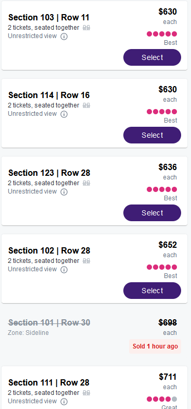191x409 pixels.
Task: Click info icon for Section 111 Row 28
Action: tap(64, 402)
